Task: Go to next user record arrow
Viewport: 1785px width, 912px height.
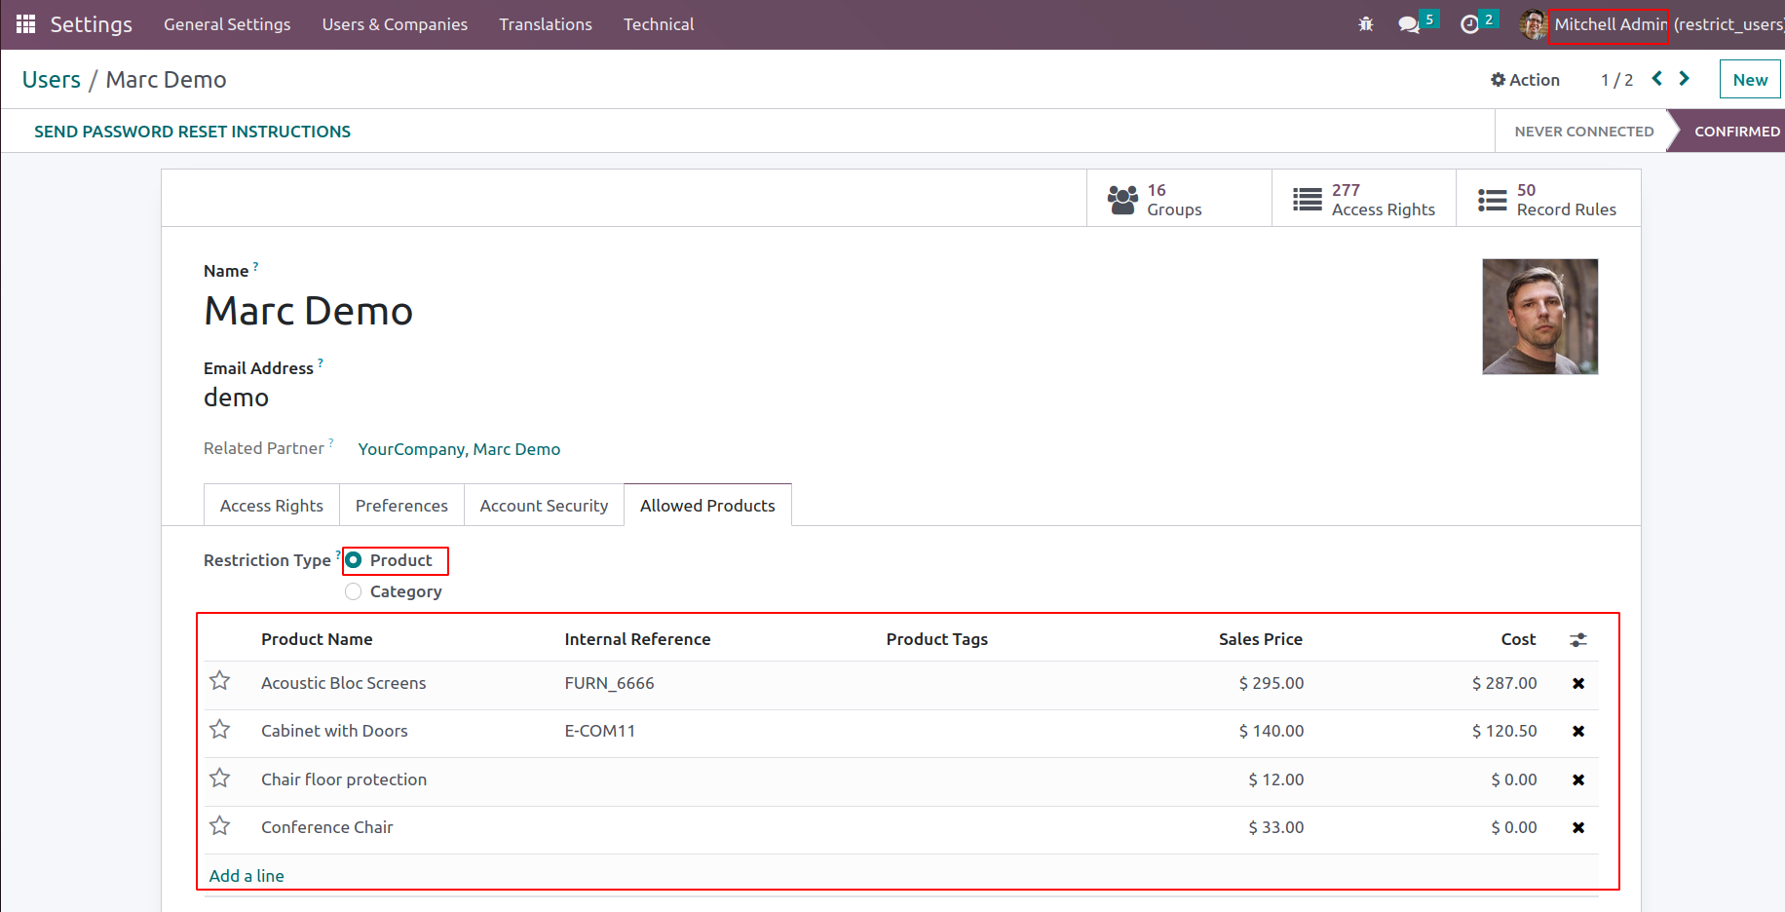Action: [1684, 79]
